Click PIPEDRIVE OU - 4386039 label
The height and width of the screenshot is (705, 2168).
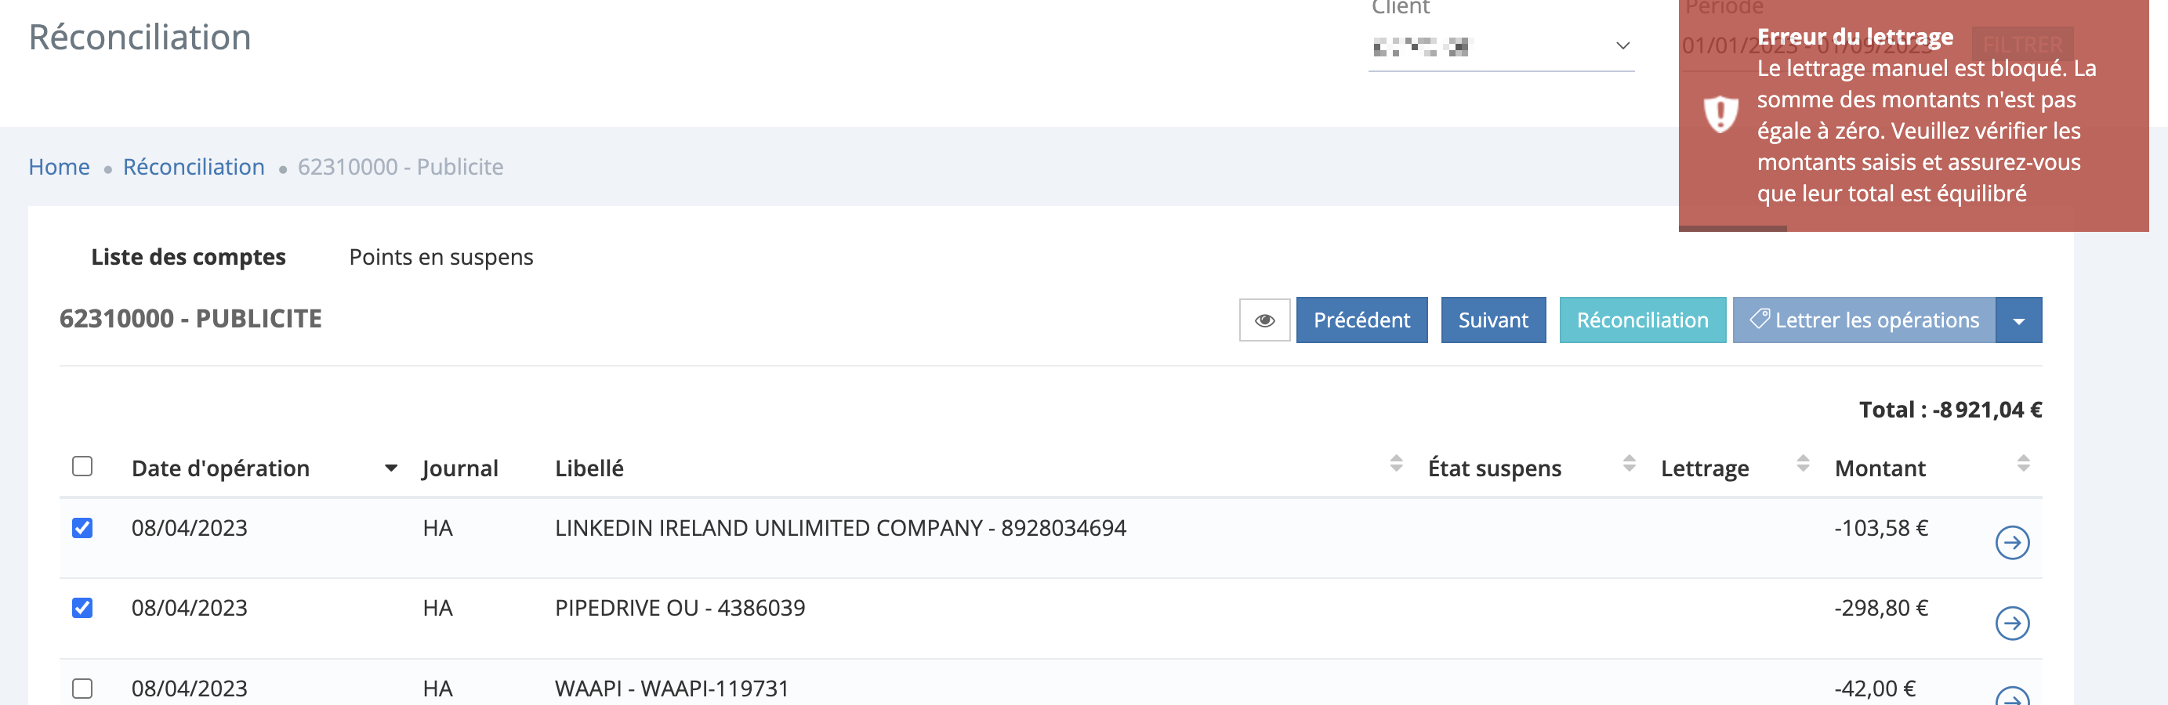(680, 607)
